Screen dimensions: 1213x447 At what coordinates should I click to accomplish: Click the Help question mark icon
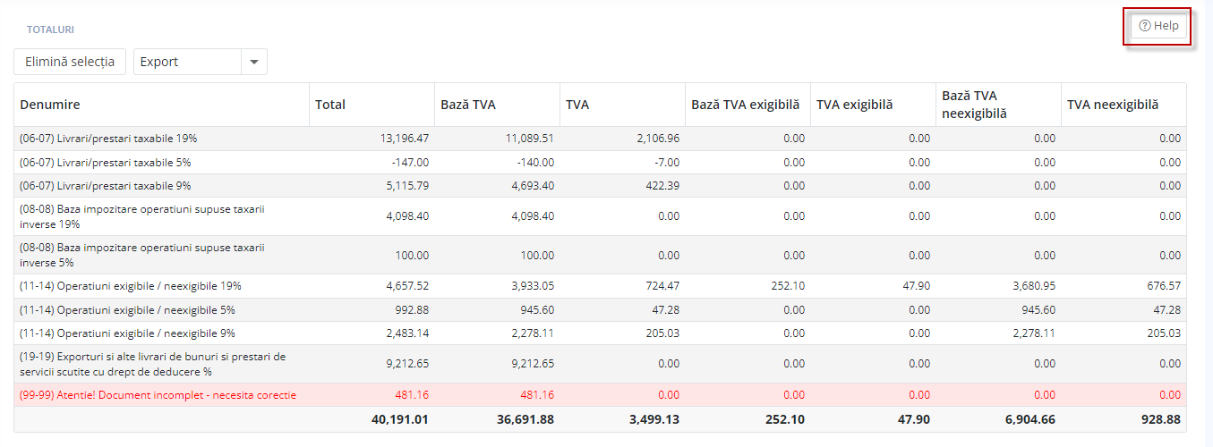coord(1144,26)
